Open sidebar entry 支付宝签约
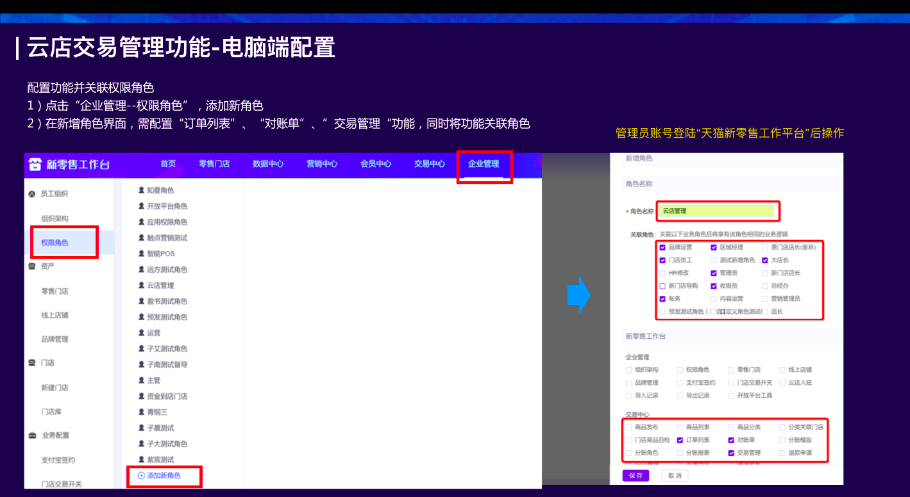 58,460
